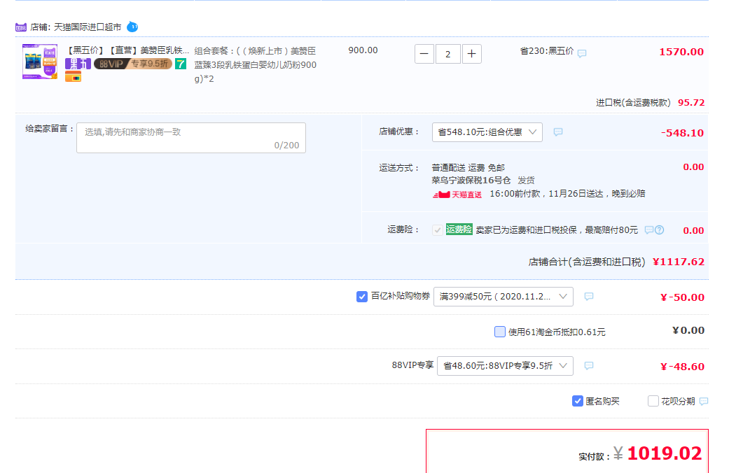Image resolution: width=736 pixels, height=473 pixels.
Task: Click comment icon beside store discount dropdown
Action: click(558, 132)
